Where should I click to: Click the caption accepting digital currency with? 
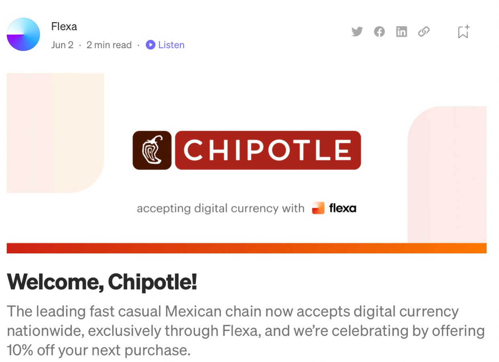tap(221, 208)
